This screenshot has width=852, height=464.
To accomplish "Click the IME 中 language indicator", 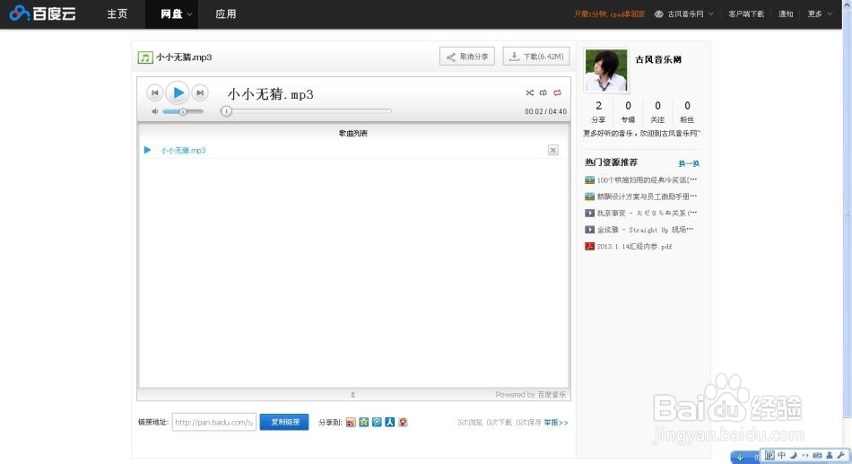I will [x=781, y=456].
